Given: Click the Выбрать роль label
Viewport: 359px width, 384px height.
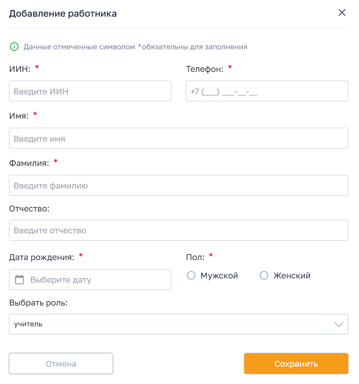Looking at the screenshot, I should 38,303.
